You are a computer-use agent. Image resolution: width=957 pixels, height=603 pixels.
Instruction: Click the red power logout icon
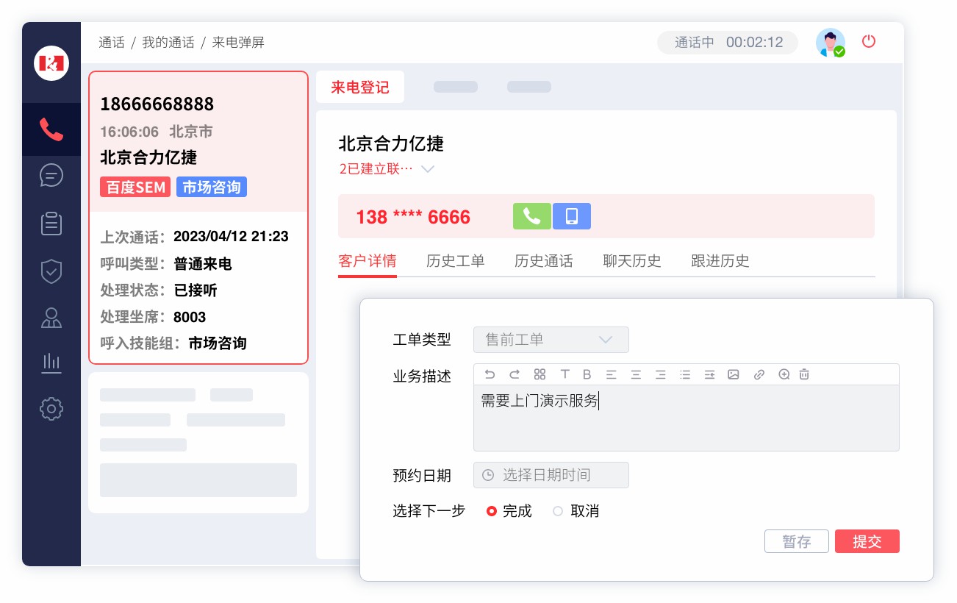(x=869, y=41)
